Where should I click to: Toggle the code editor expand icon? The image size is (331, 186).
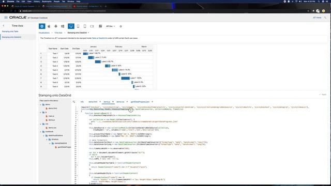click(74, 102)
